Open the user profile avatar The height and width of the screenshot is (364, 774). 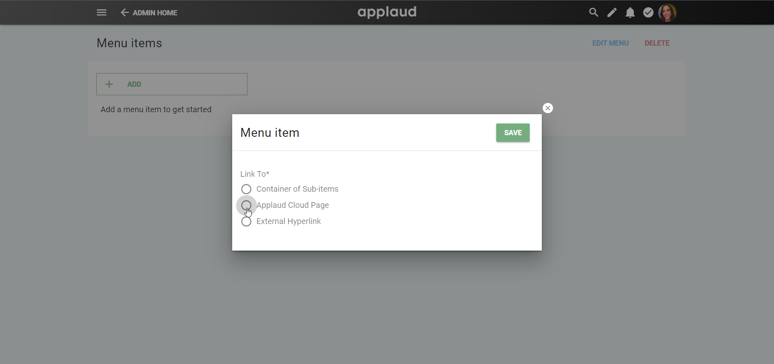667,13
